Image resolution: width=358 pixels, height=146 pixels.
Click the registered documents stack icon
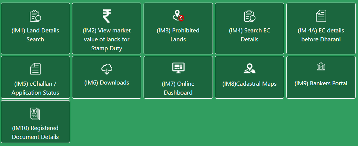[35, 114]
